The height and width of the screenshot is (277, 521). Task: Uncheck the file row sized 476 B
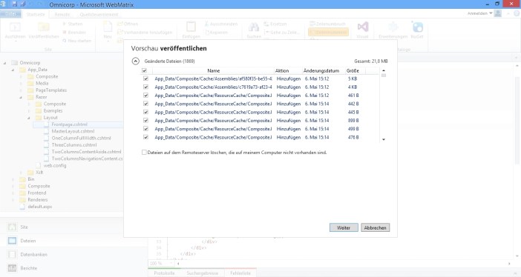[146, 137]
